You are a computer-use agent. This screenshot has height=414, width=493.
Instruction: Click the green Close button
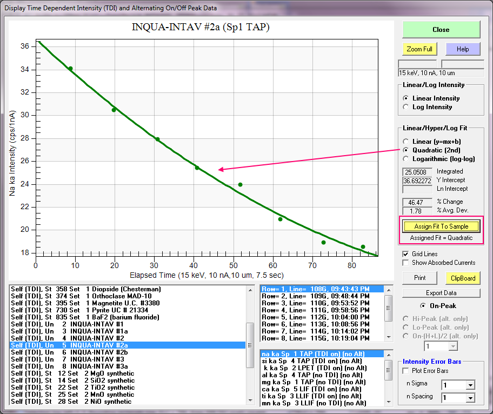click(x=441, y=30)
